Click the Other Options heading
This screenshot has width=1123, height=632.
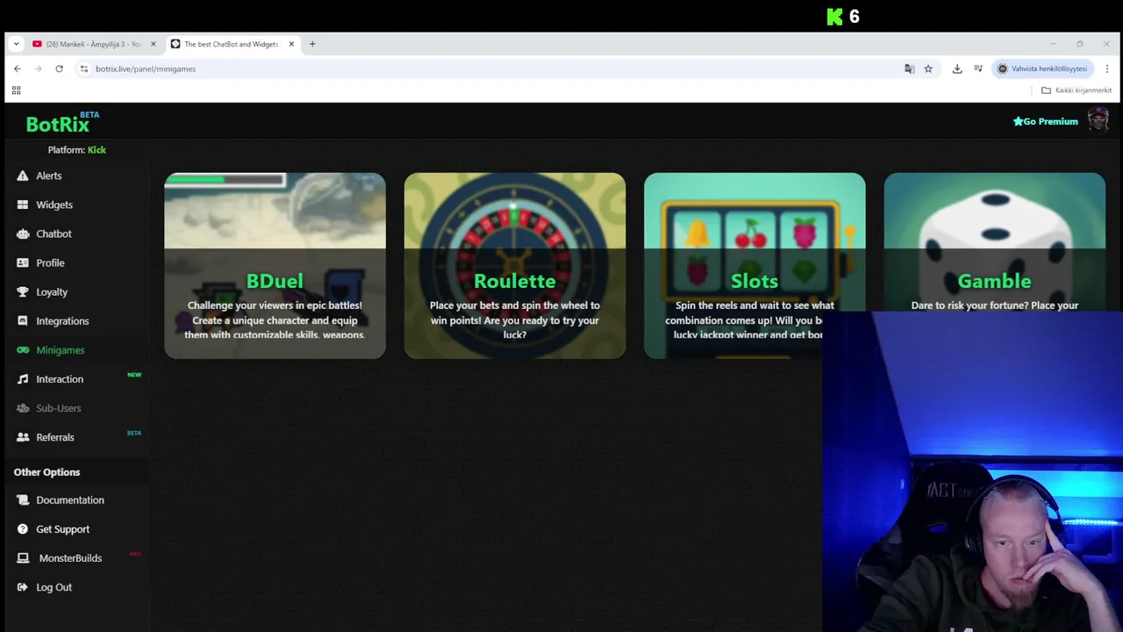46,471
